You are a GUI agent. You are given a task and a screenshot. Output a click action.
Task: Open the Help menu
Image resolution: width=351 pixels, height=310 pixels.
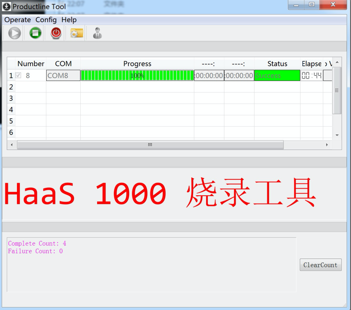pyautogui.click(x=69, y=20)
